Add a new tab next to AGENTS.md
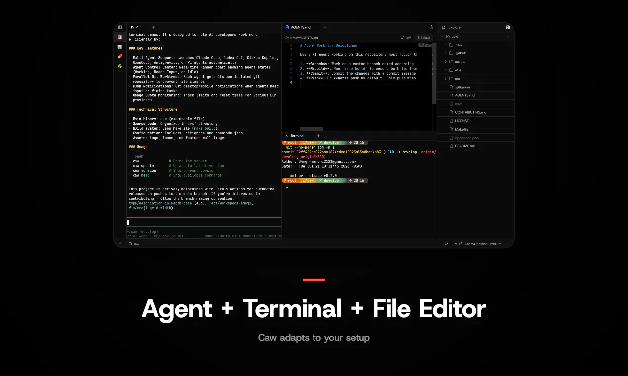 pyautogui.click(x=325, y=27)
